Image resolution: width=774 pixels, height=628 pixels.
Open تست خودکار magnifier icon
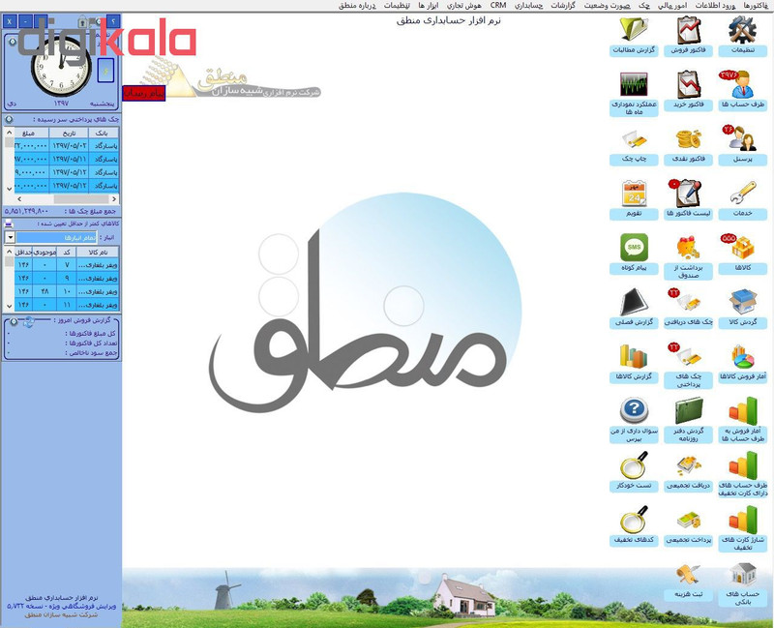point(634,465)
